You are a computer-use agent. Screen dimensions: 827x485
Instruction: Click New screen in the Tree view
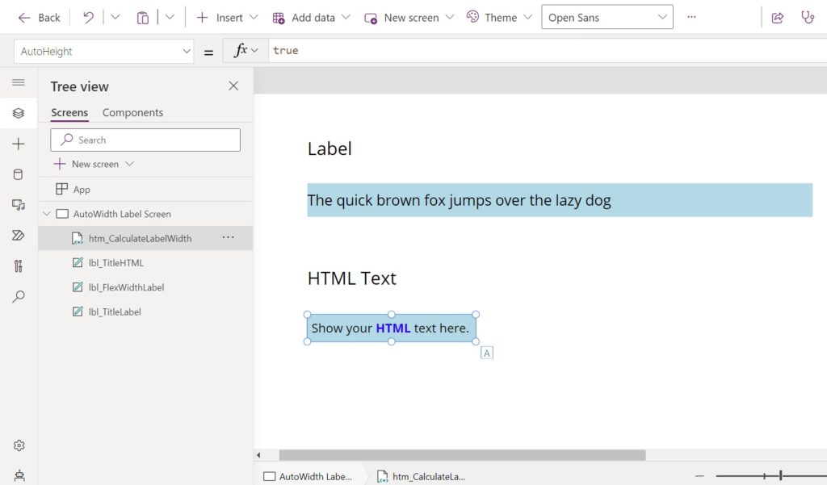(91, 163)
